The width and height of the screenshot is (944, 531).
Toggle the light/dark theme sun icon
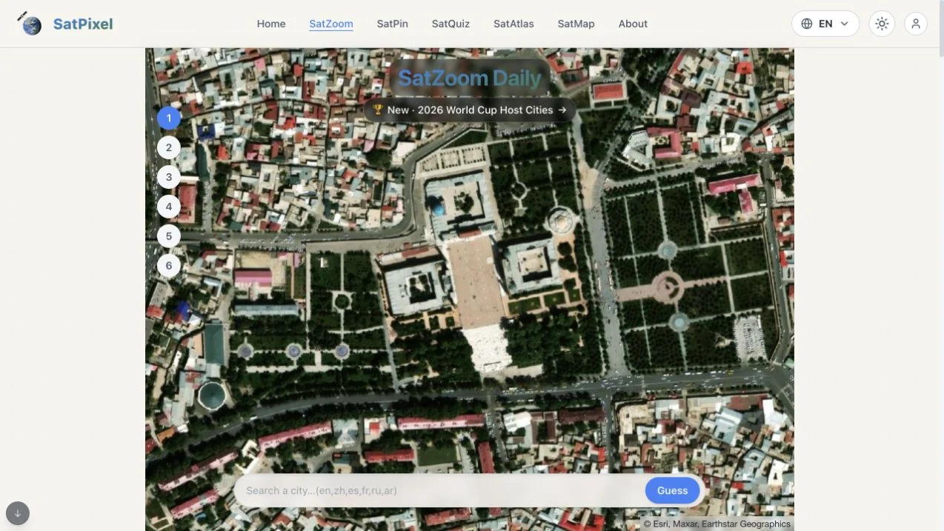coord(882,24)
